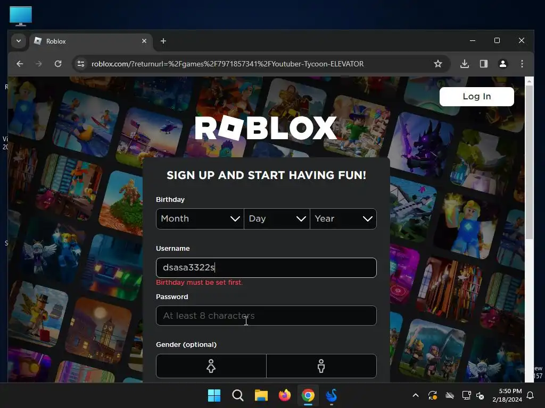
Task: Click the OneDrive cloud tray icon
Action: click(x=450, y=395)
